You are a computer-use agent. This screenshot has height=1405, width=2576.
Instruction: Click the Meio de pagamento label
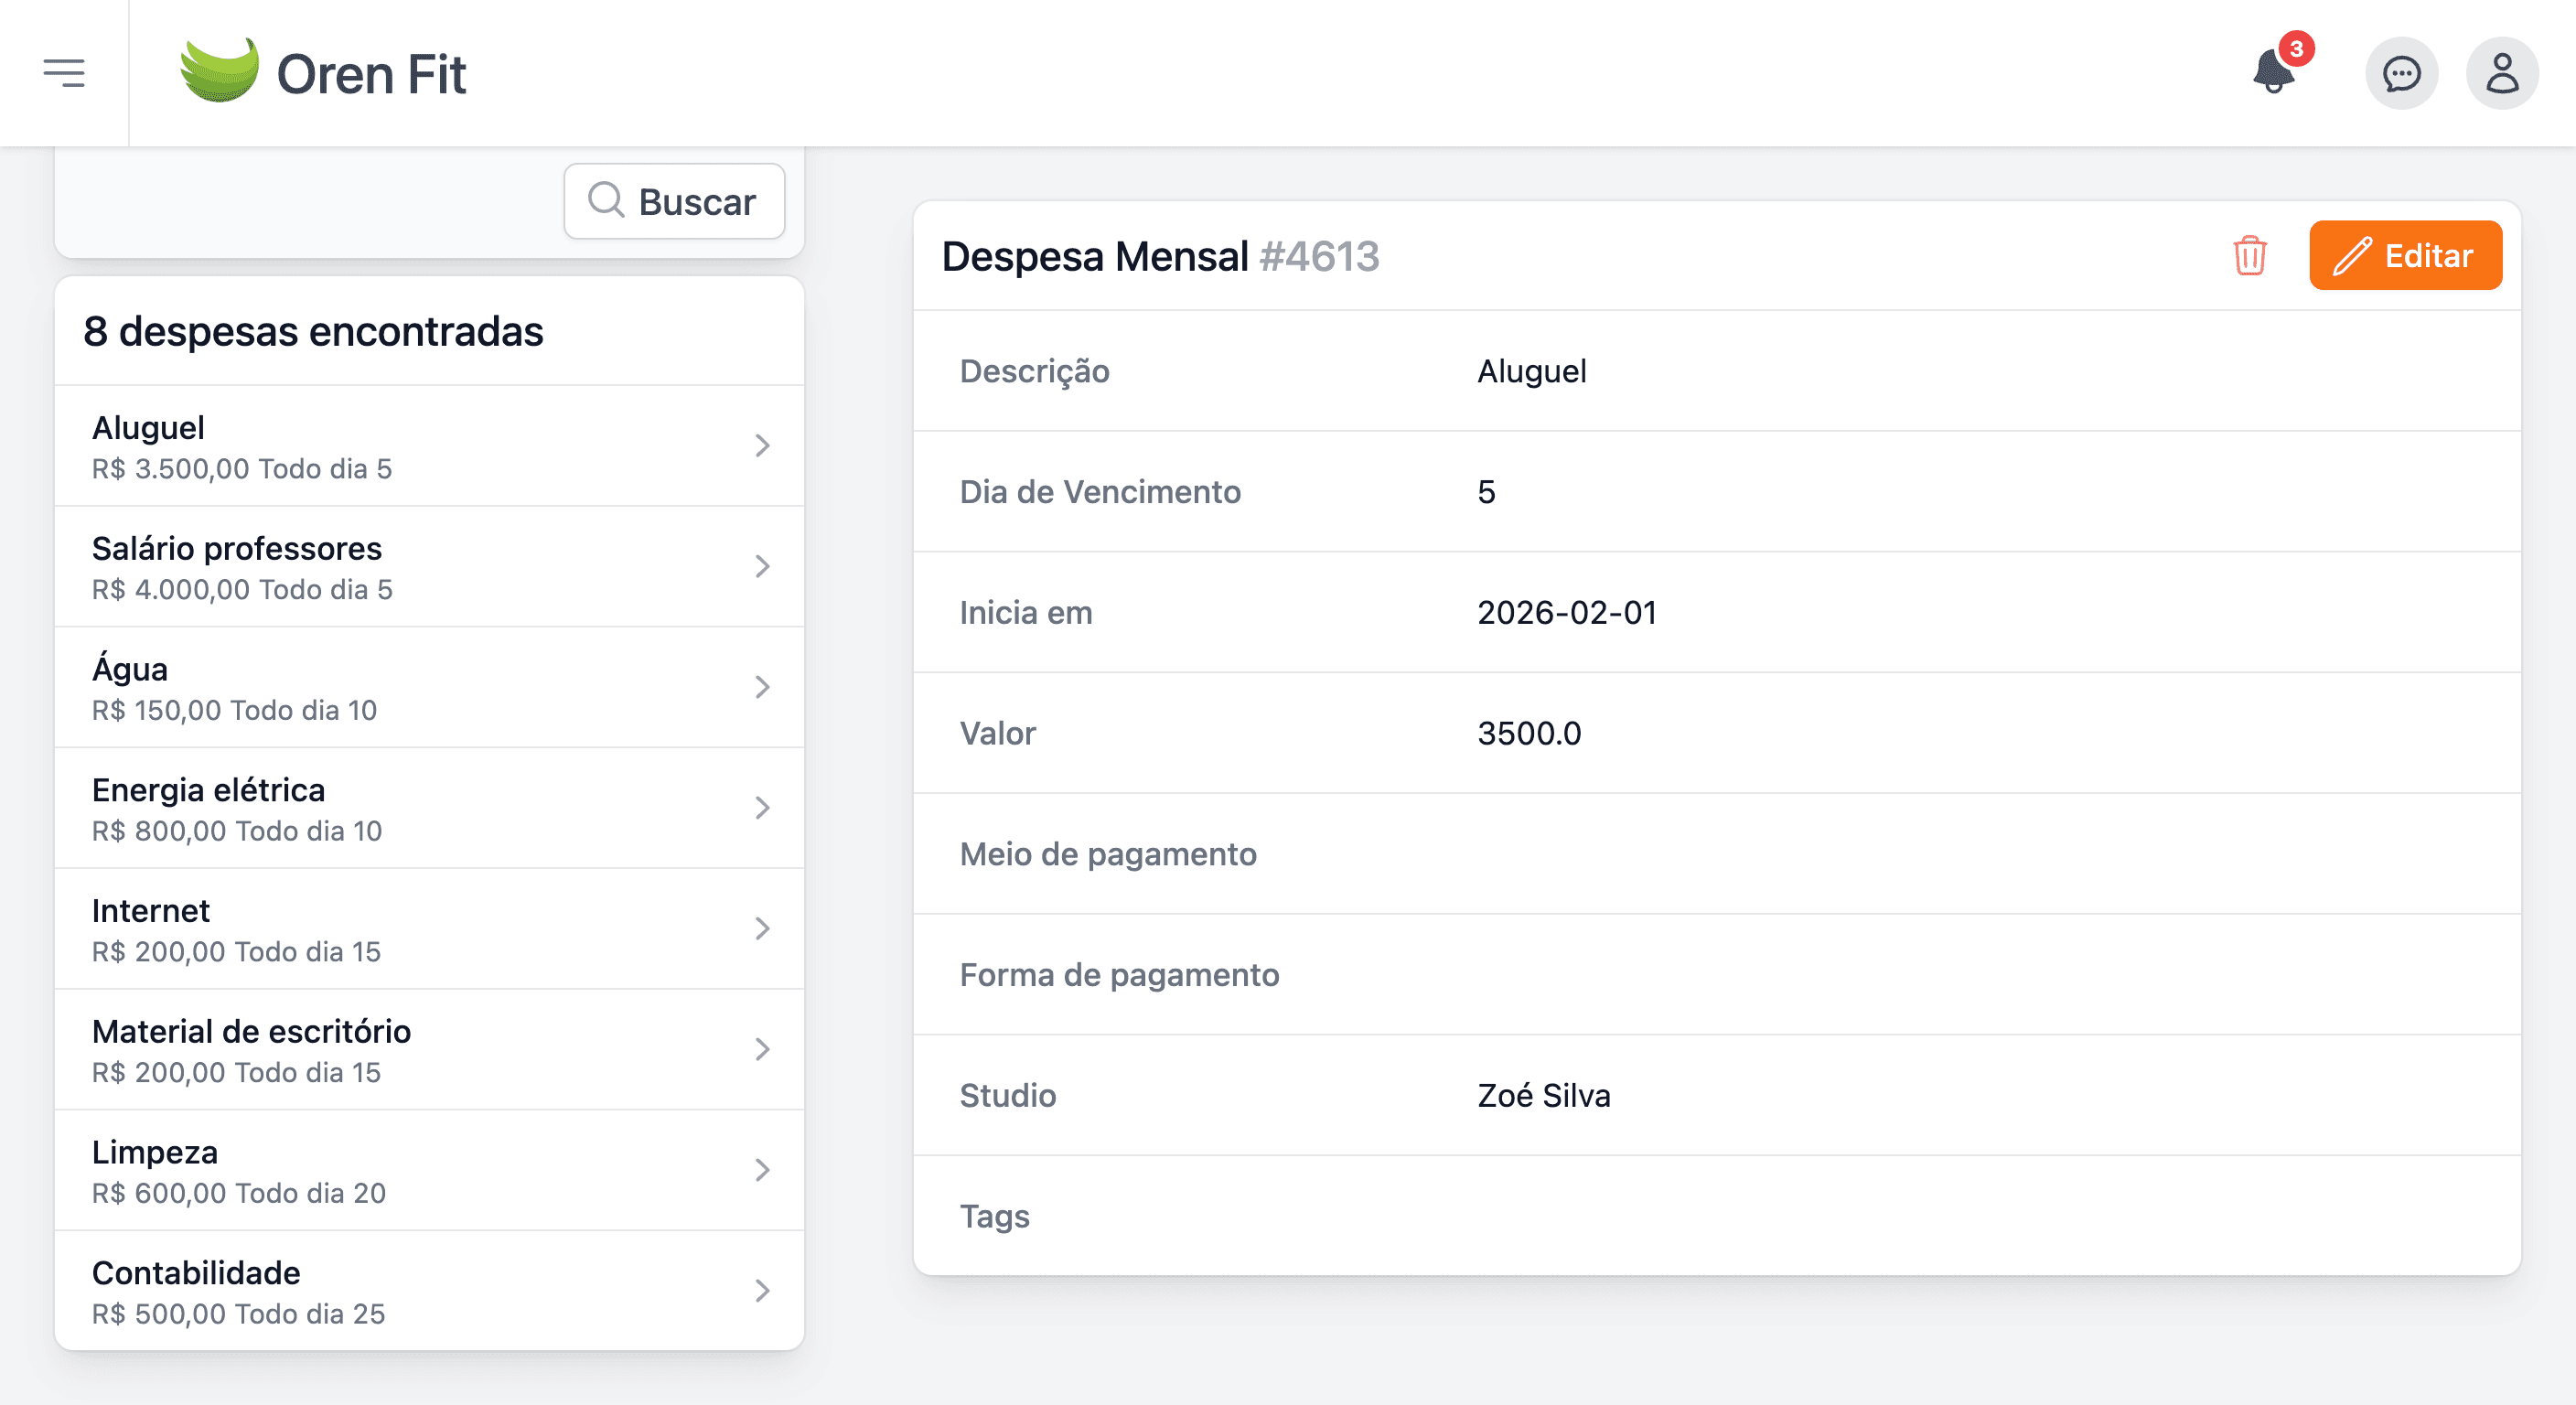[x=1108, y=855]
